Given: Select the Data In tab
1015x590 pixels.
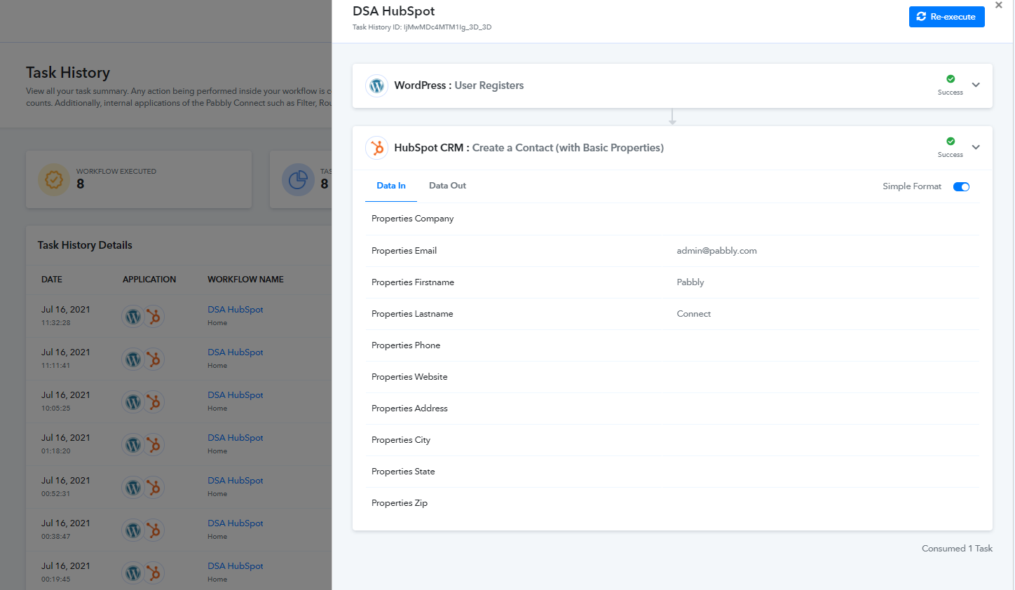Looking at the screenshot, I should (391, 186).
